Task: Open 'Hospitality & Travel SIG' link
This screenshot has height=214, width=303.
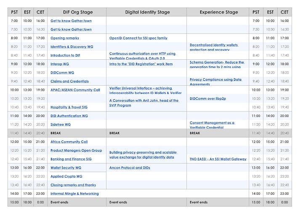Action: (x=69, y=107)
